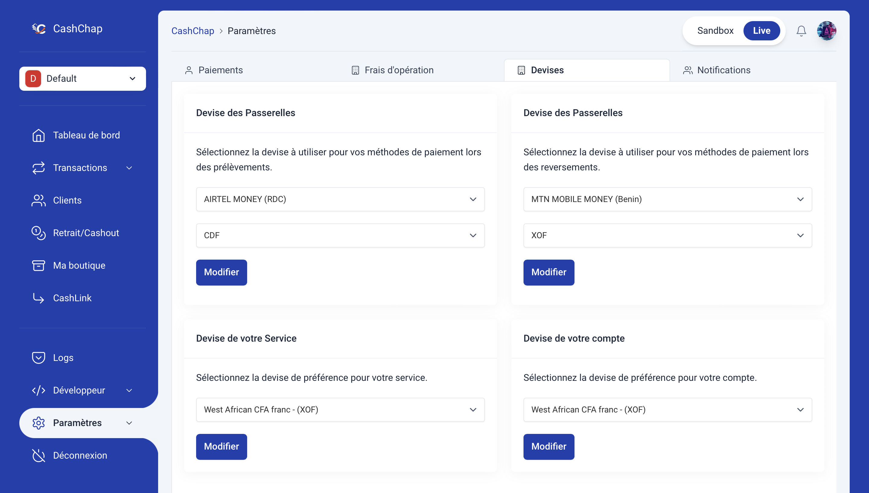Click the Transactions icon in sidebar
869x493 pixels.
click(x=38, y=168)
